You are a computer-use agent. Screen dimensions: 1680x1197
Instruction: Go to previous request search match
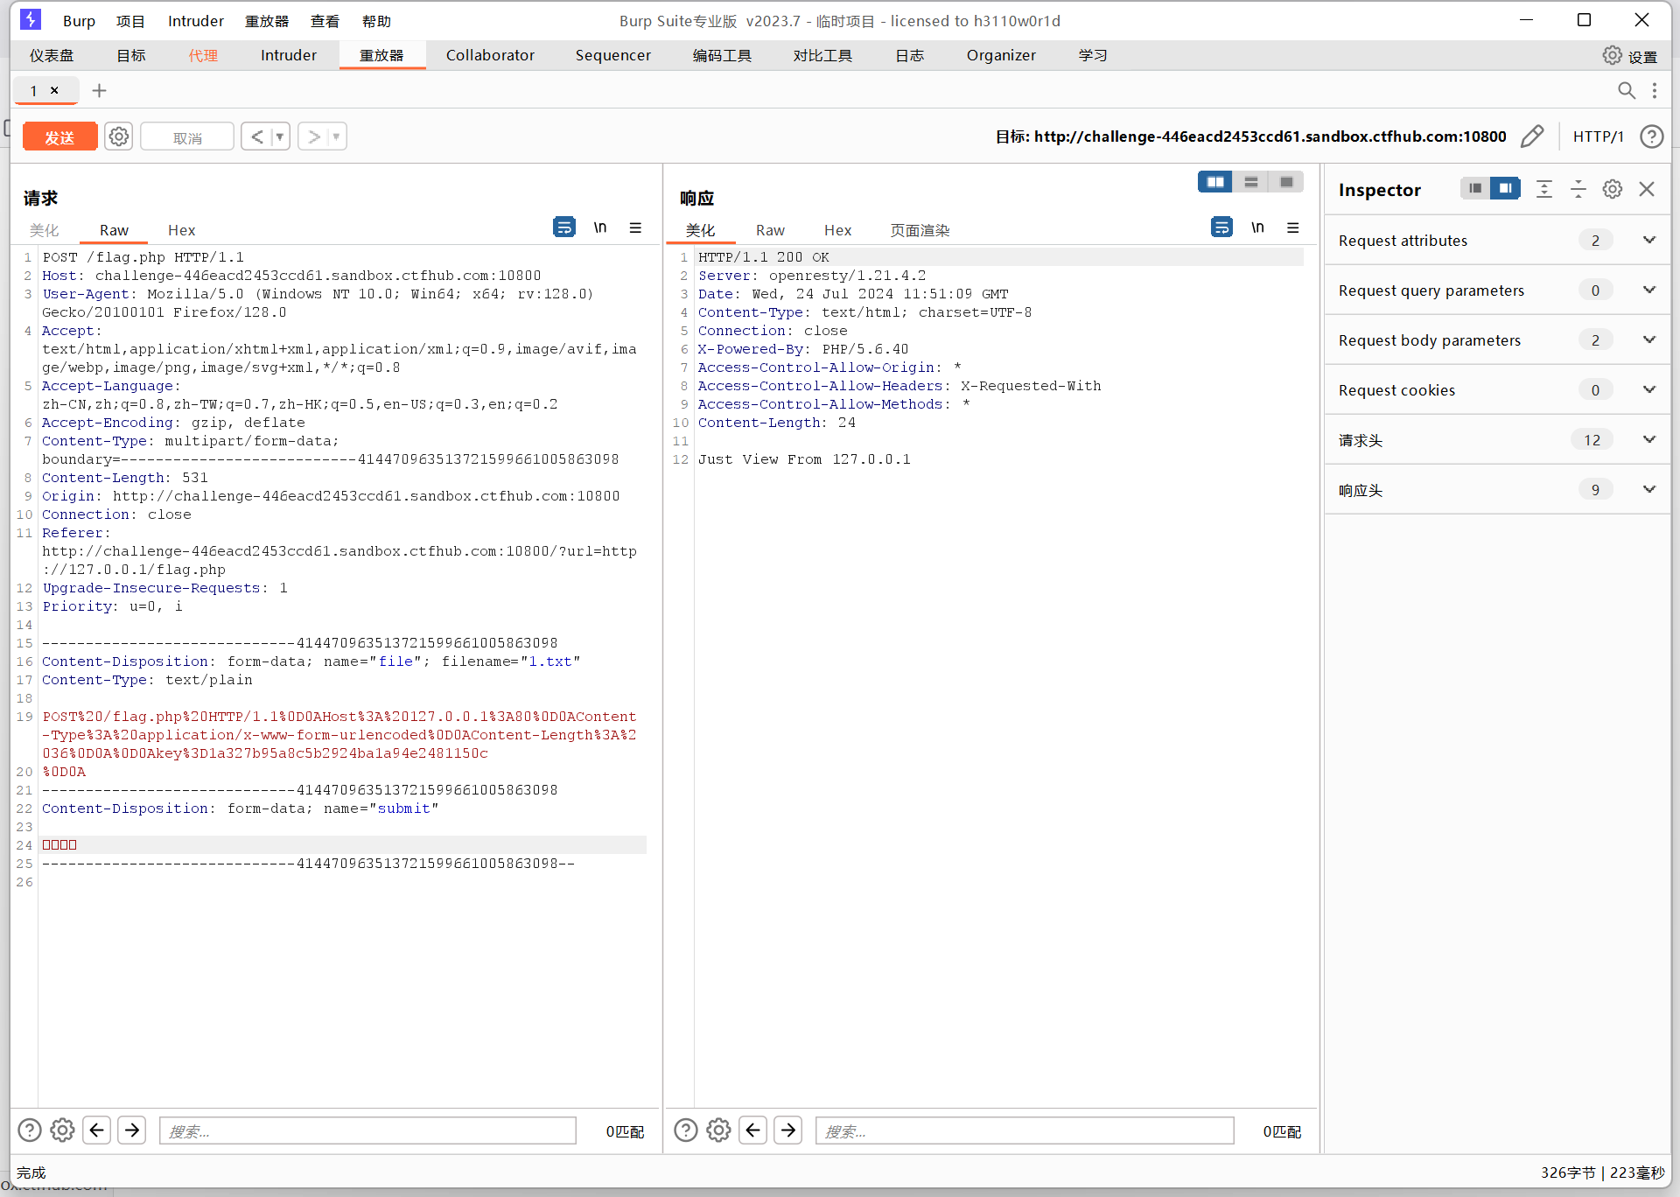point(97,1130)
